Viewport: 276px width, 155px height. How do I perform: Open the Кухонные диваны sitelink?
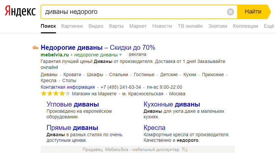point(172,105)
